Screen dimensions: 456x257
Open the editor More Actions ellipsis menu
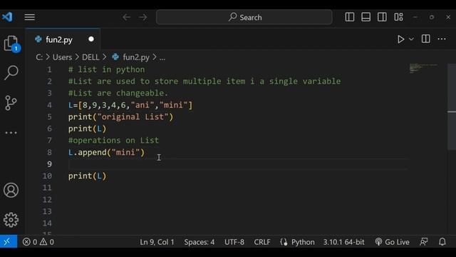(442, 39)
